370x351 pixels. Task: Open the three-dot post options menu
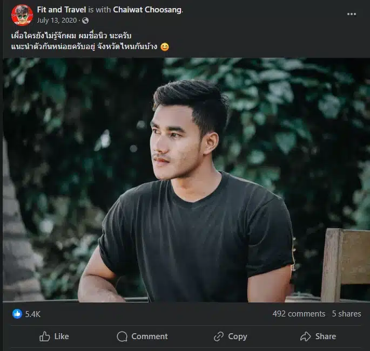pos(352,14)
